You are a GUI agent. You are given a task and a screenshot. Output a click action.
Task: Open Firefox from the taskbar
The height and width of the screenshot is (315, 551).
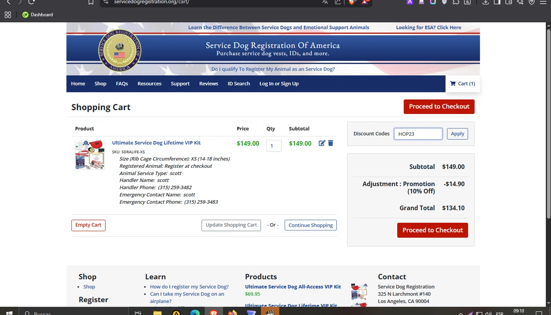(x=233, y=312)
